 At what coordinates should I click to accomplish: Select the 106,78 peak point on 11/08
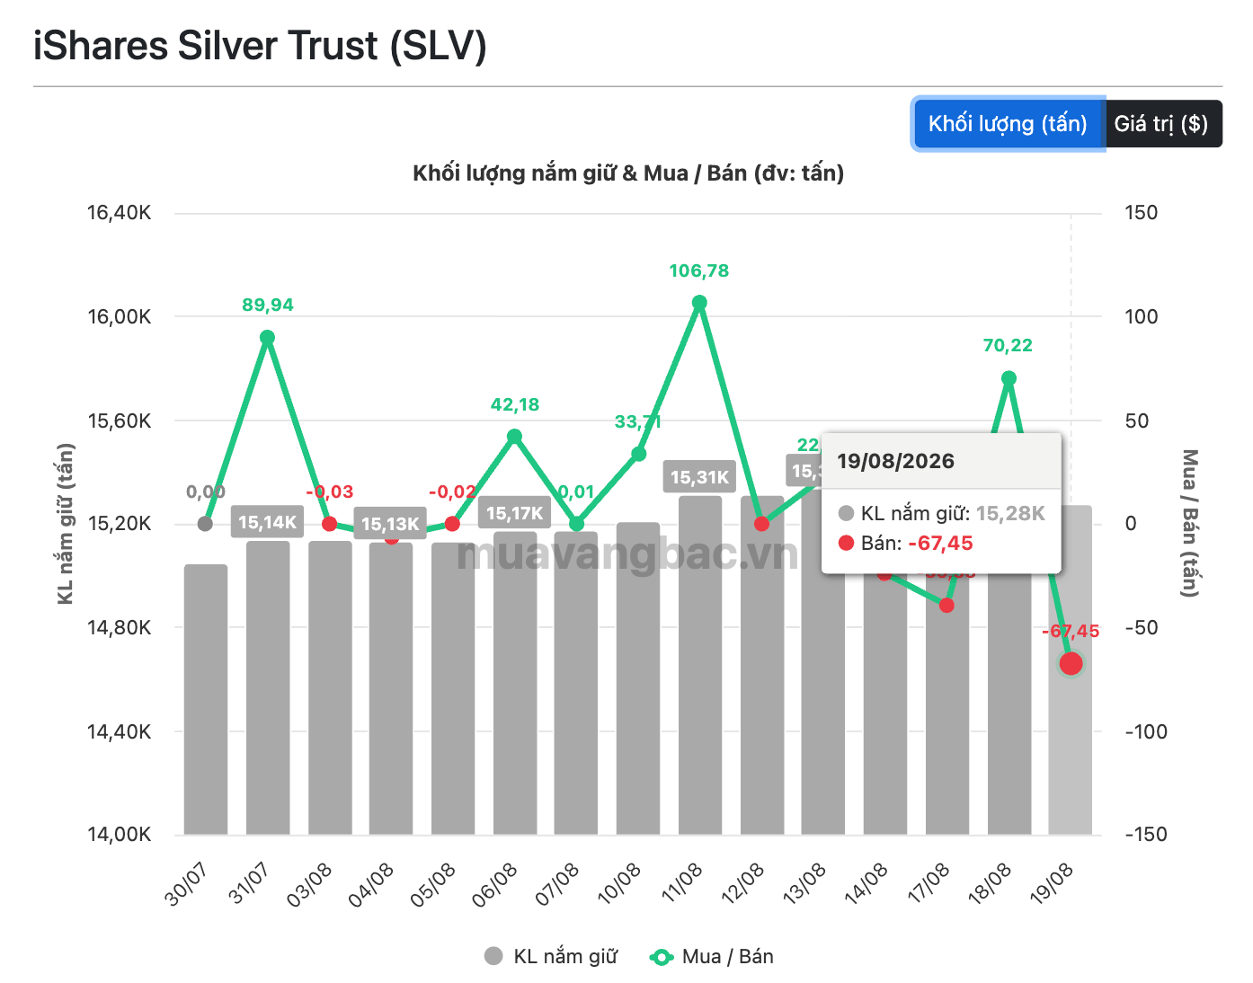699,303
